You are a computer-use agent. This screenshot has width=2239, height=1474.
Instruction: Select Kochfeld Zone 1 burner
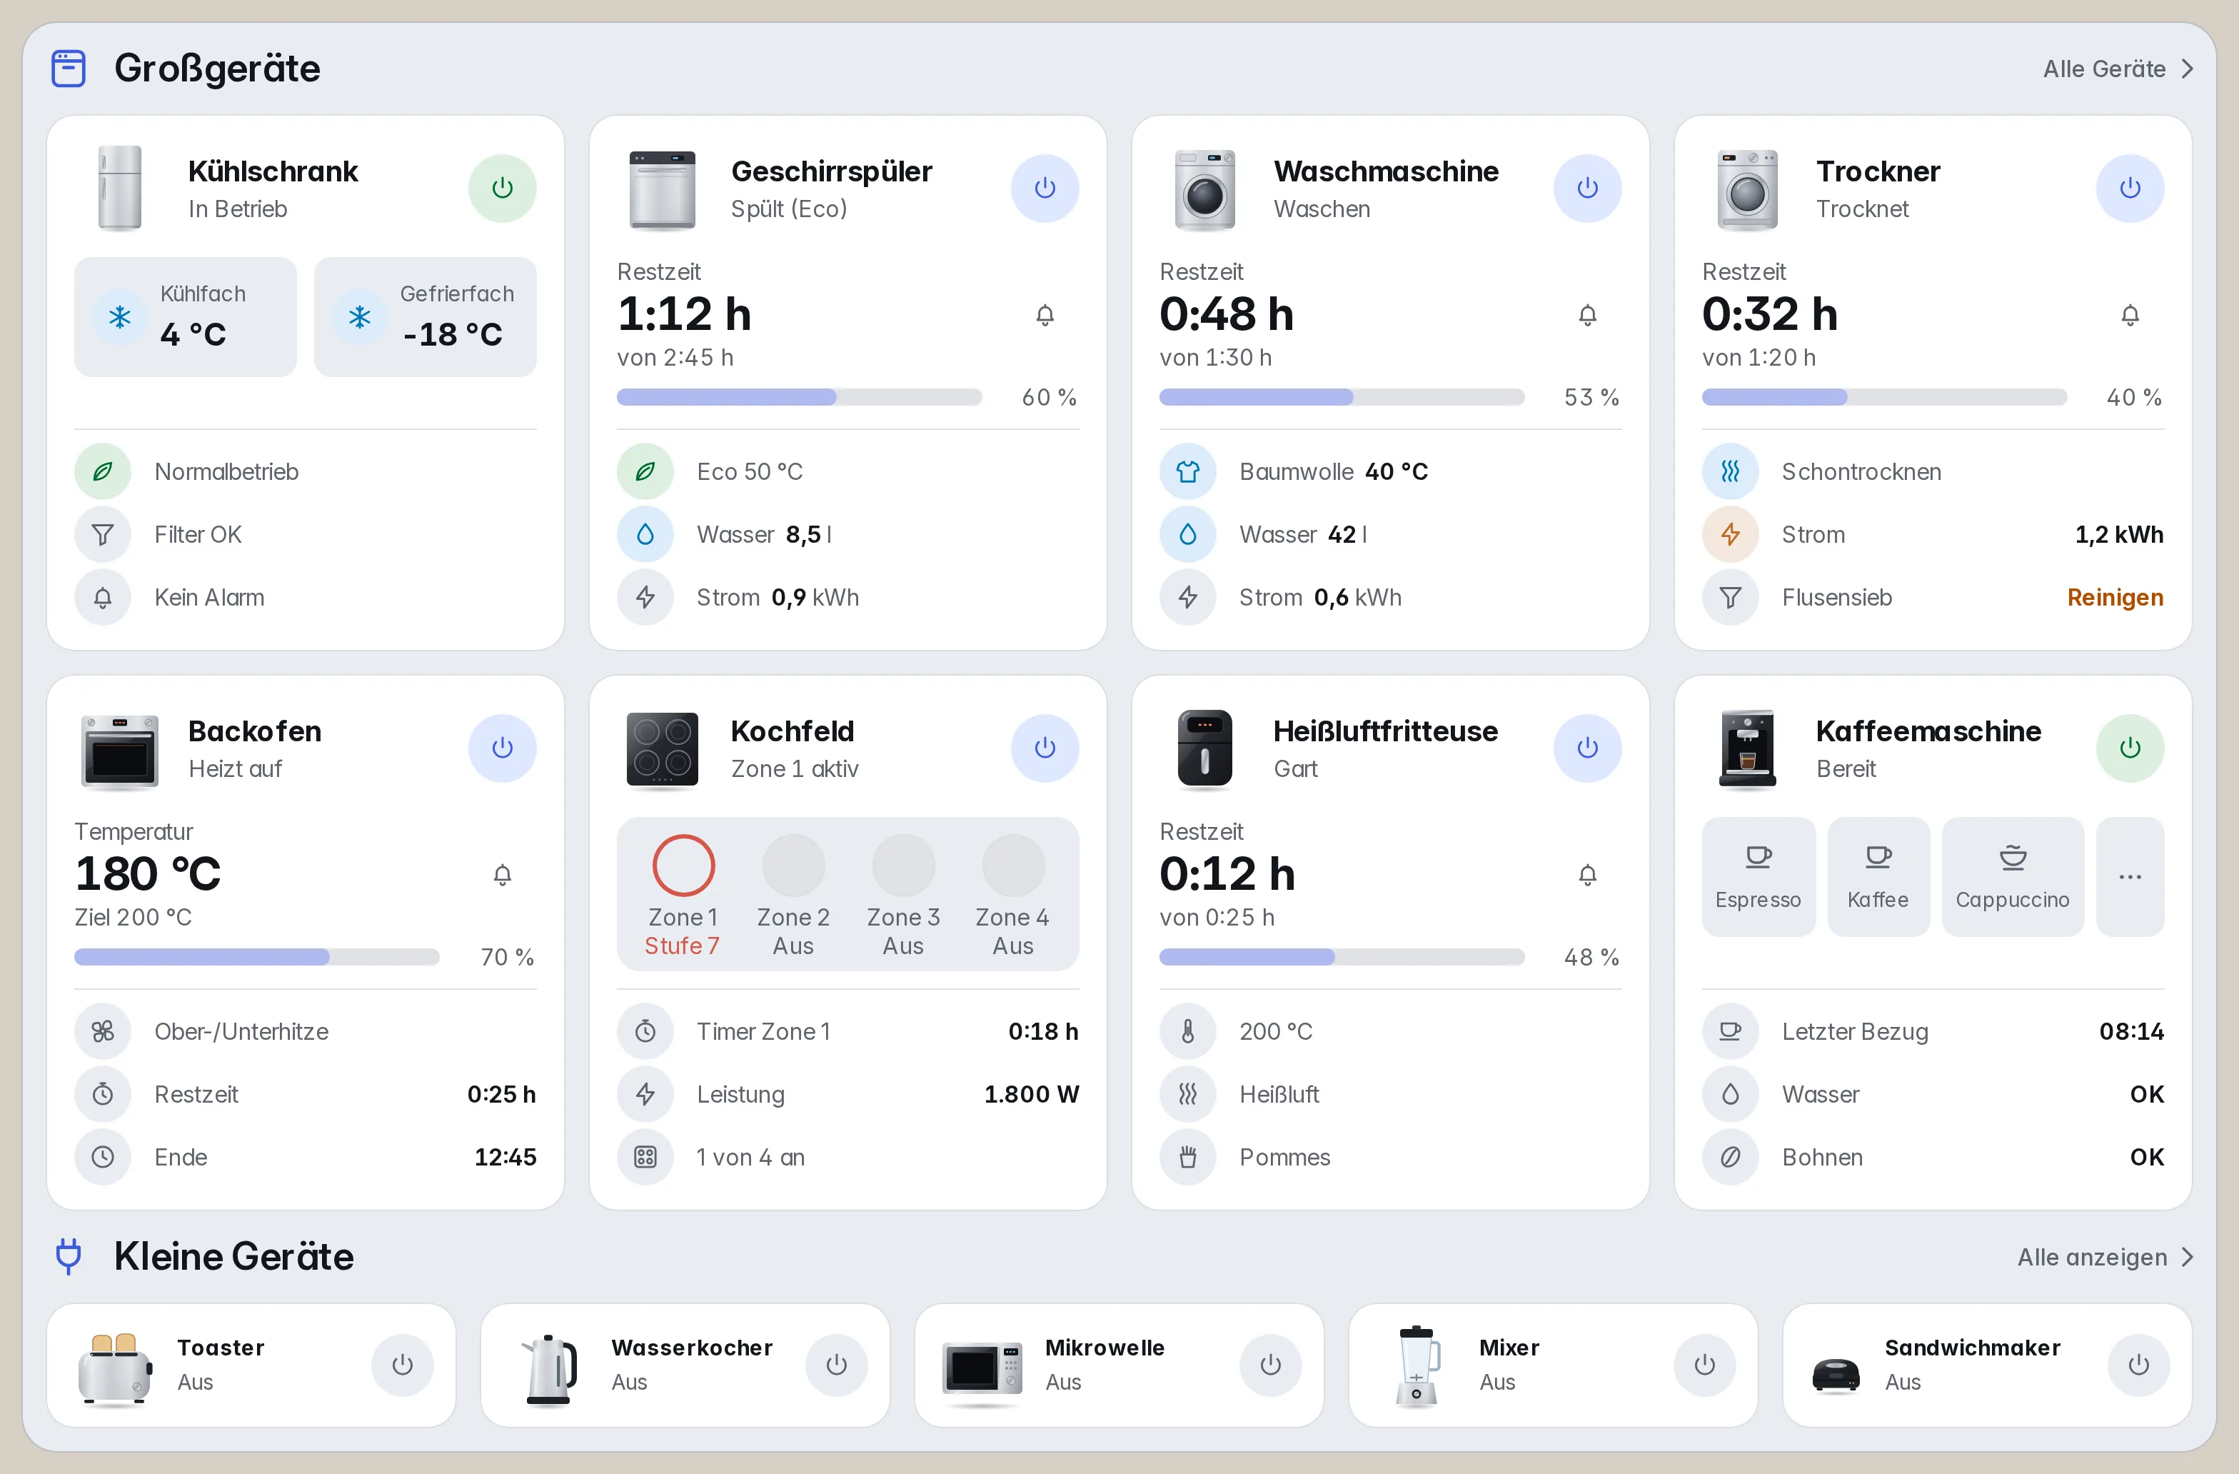(683, 866)
